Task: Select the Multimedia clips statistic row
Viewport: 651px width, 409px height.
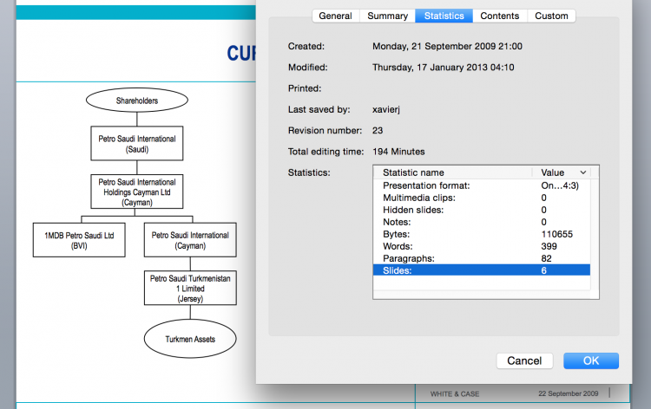Action: (x=482, y=198)
